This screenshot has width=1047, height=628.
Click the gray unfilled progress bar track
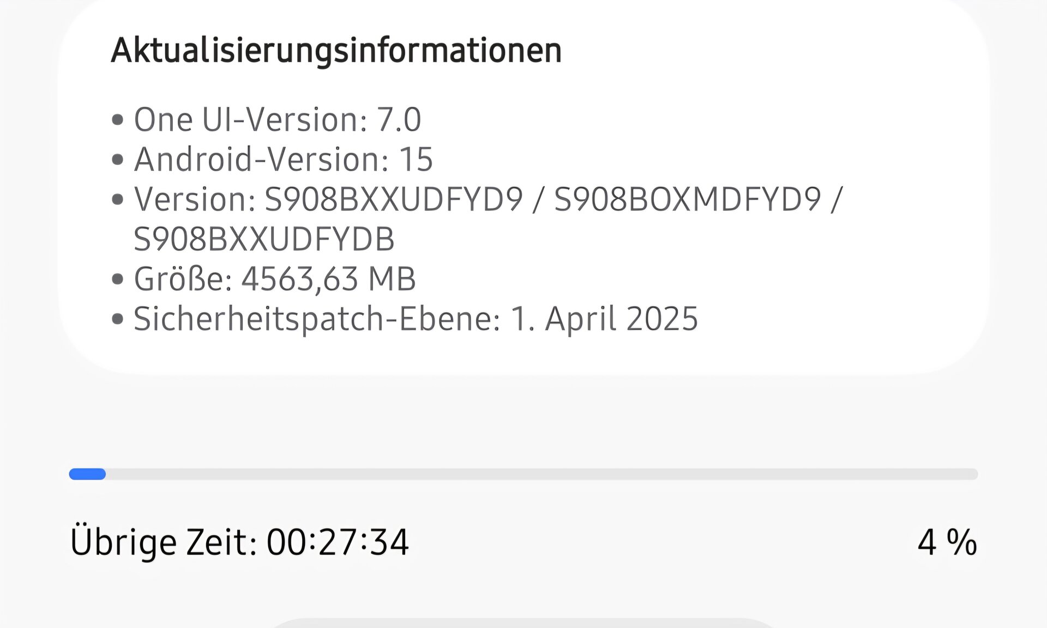tap(540, 474)
